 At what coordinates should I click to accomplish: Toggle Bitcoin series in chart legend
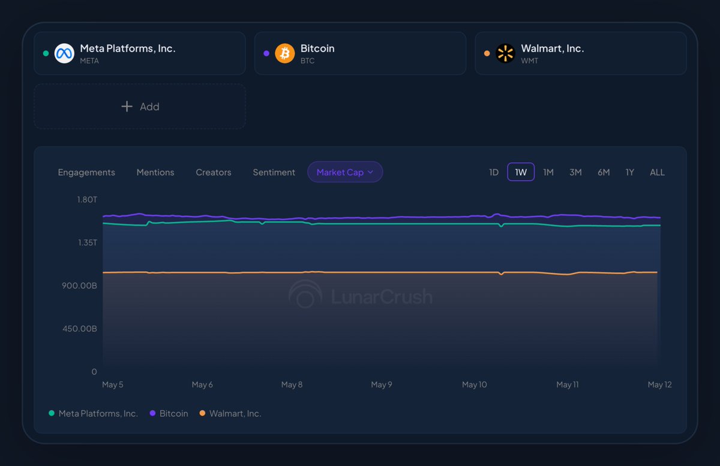tap(169, 413)
